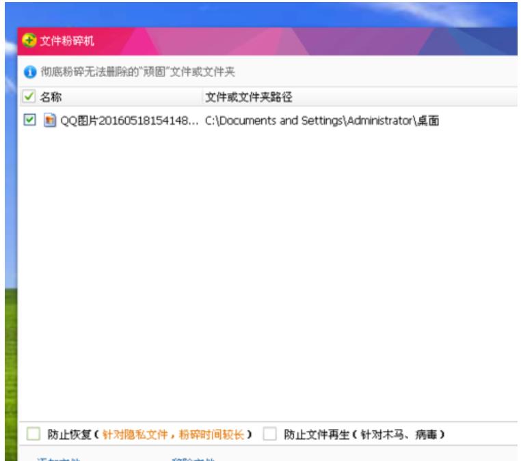Enable the 防止文件再生 checkbox
This screenshot has width=521, height=461.
[270, 434]
